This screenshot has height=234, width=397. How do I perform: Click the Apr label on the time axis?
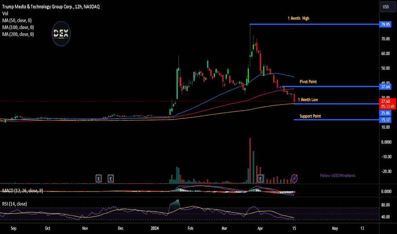click(260, 228)
